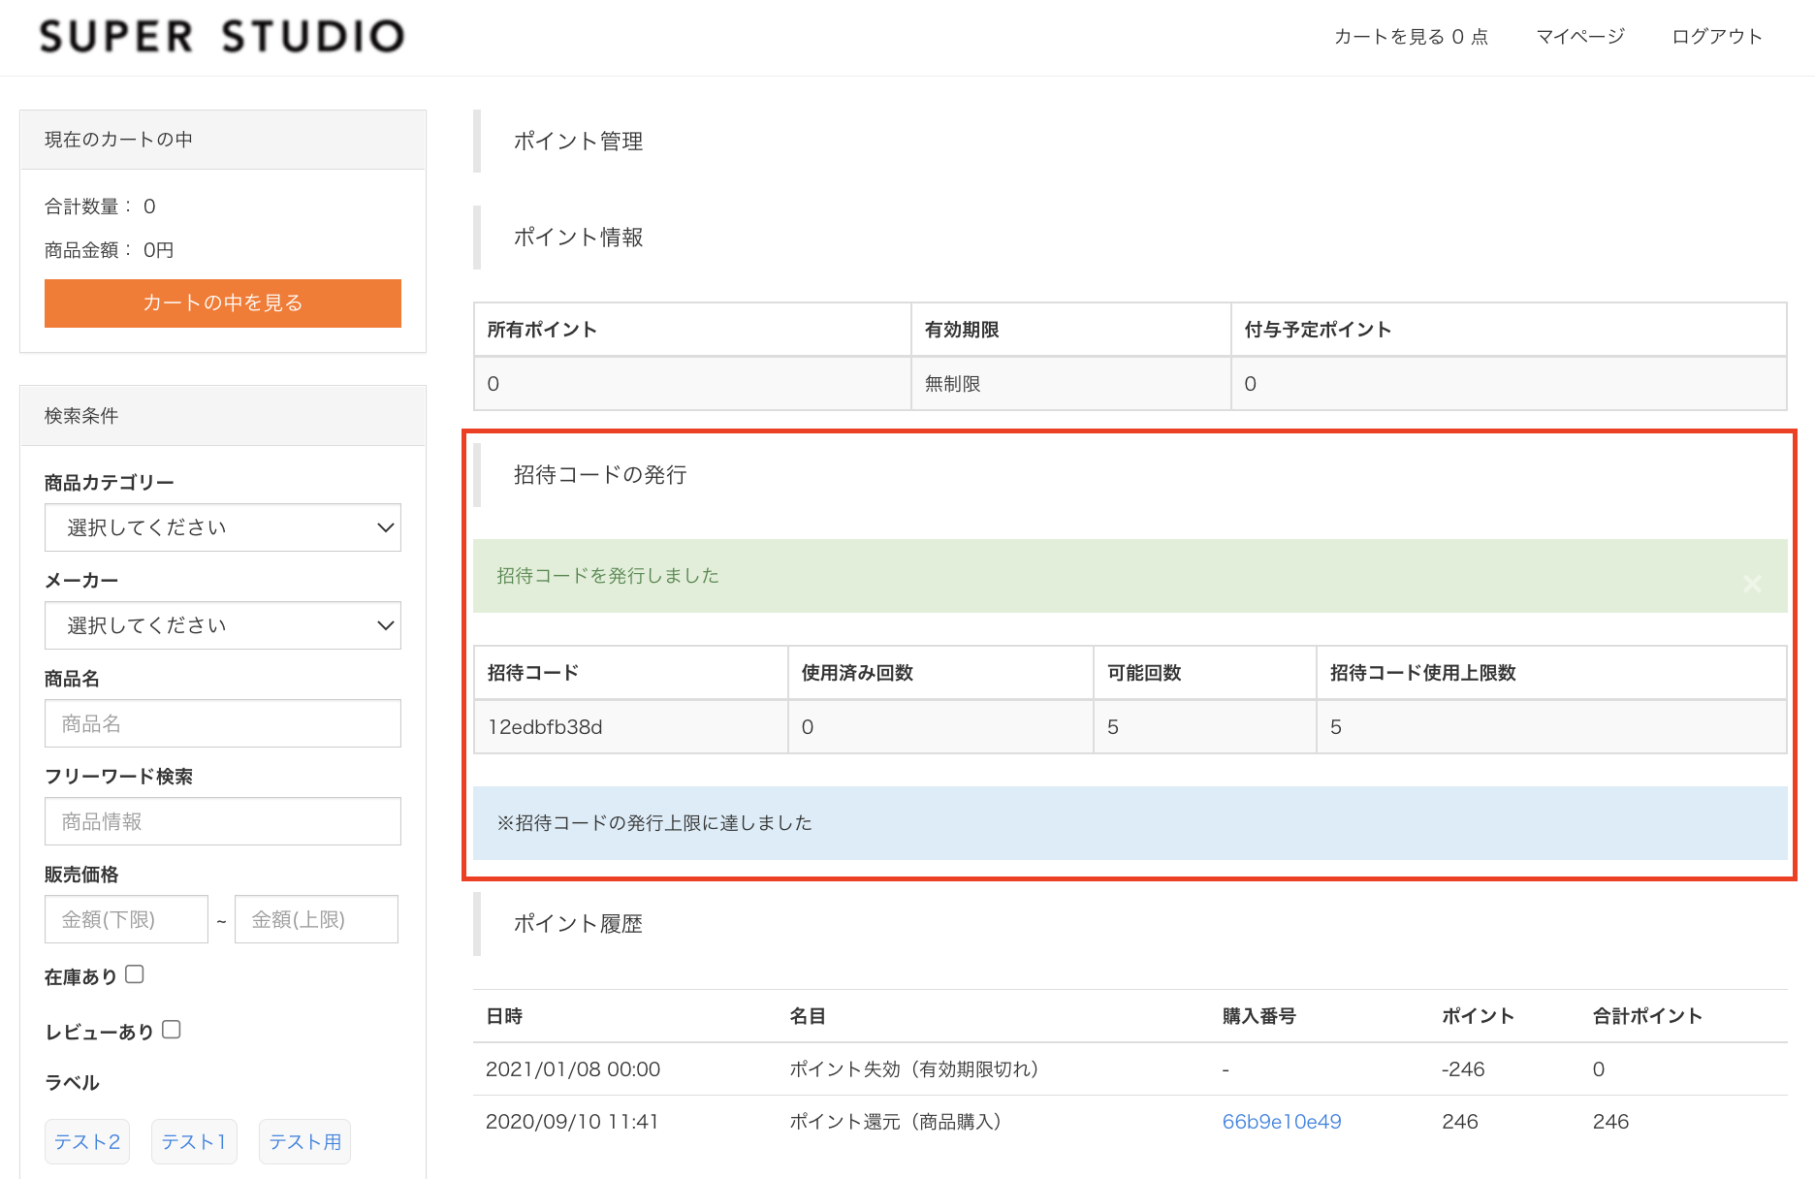Enable the 在庫あり checkbox
Screen dimensions: 1815x1179
point(135,974)
